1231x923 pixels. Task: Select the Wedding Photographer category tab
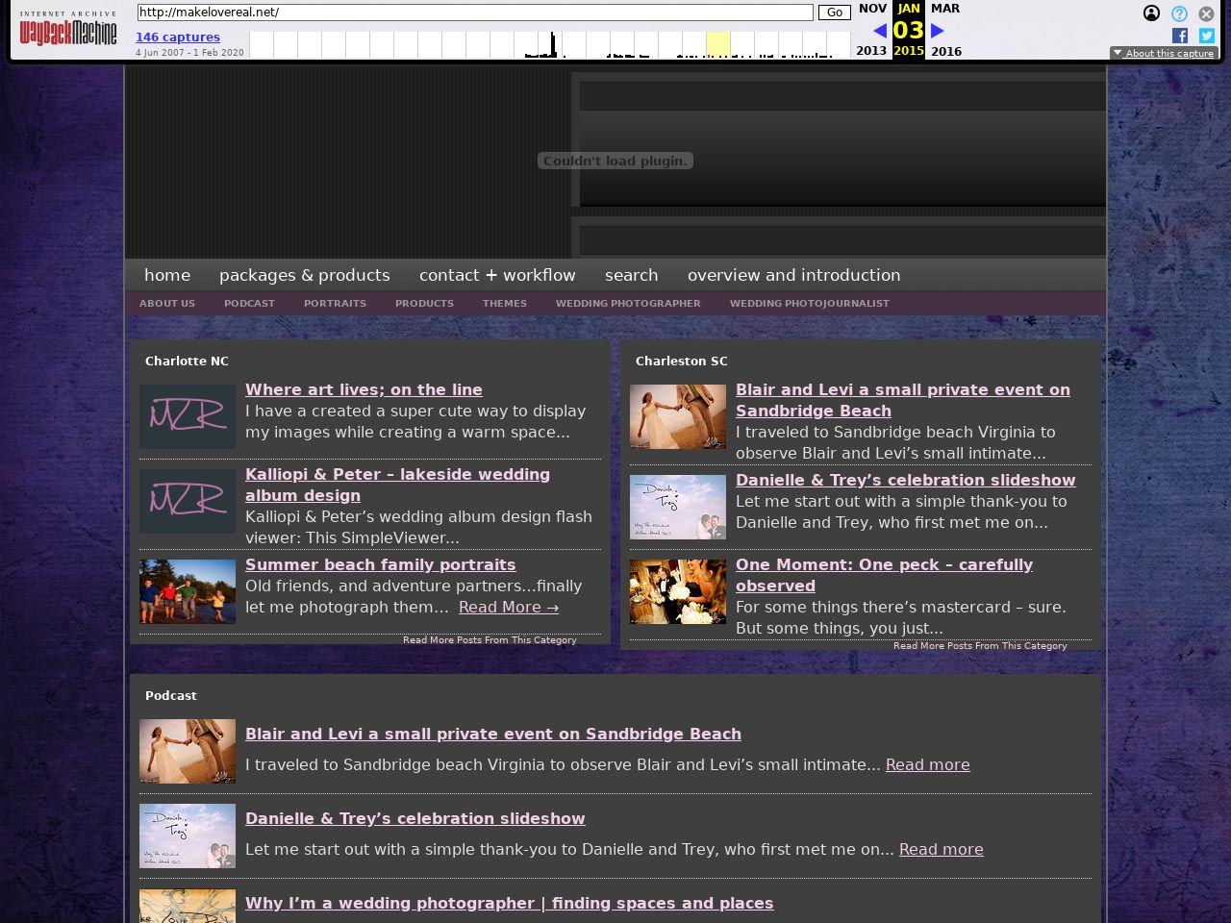point(627,304)
